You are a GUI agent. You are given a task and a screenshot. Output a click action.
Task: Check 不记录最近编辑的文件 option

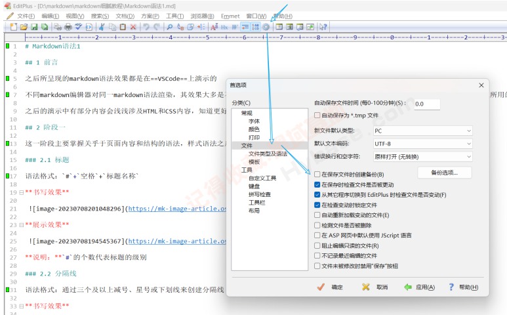coord(317,255)
